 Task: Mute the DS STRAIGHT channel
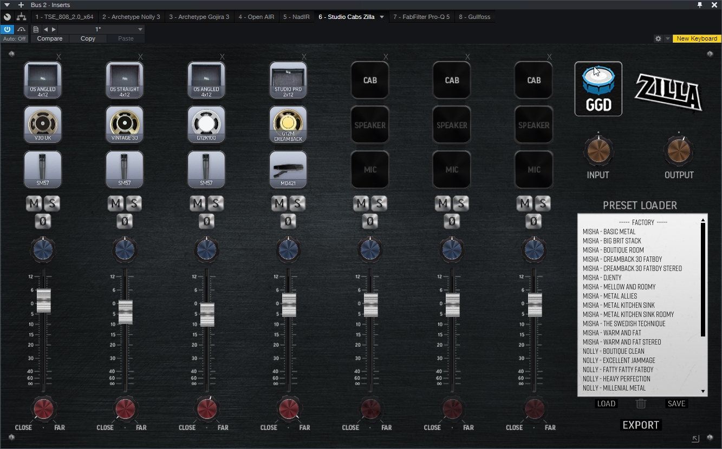(116, 203)
